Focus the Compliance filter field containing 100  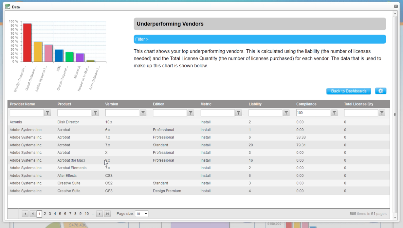pyautogui.click(x=313, y=113)
